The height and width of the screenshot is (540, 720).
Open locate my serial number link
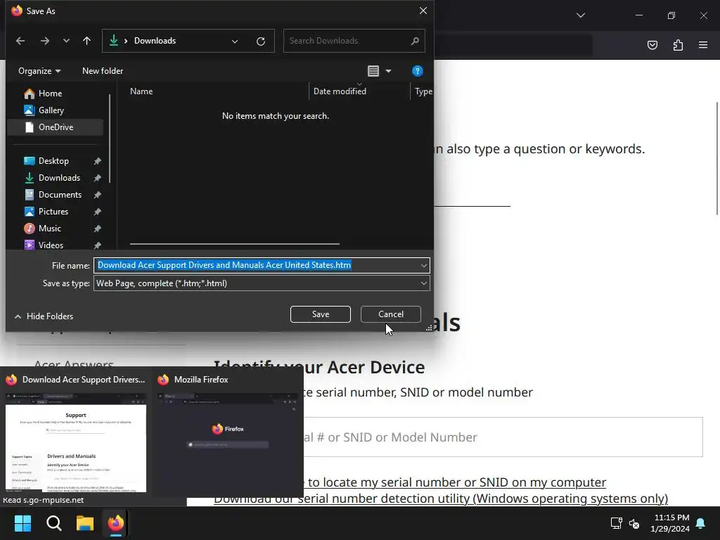click(x=456, y=482)
